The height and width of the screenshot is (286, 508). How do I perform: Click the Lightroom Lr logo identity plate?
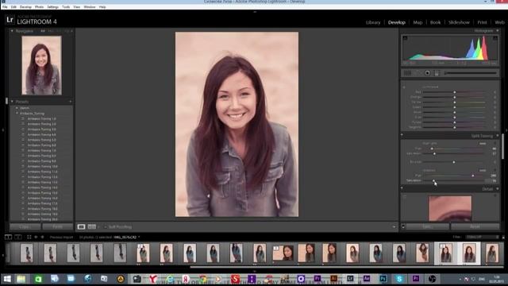coord(10,20)
